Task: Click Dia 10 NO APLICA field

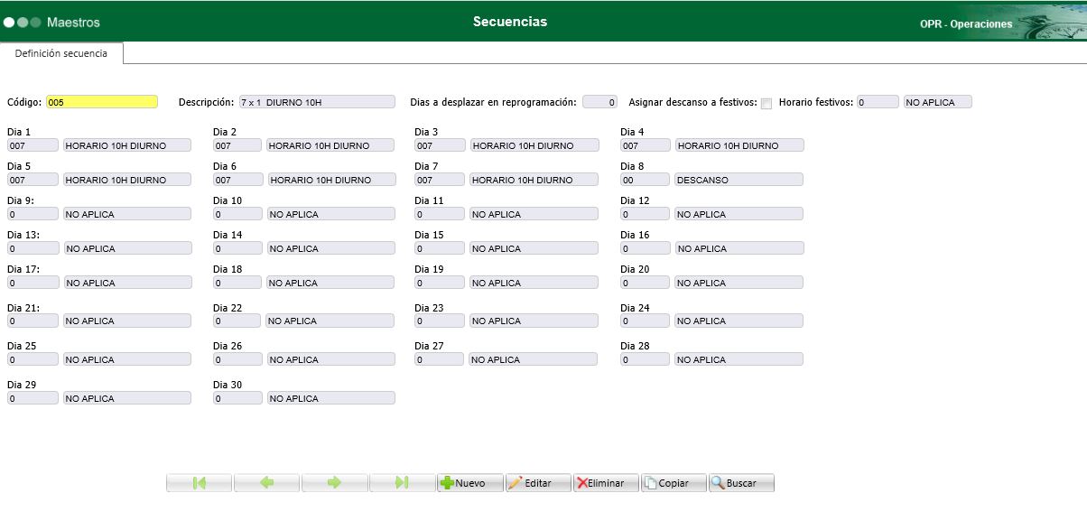Action: point(331,214)
